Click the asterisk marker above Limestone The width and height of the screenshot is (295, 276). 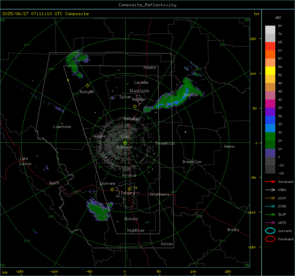pos(62,124)
